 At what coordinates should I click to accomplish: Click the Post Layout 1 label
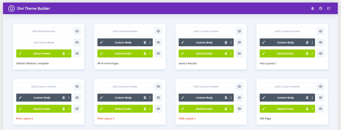268,63
